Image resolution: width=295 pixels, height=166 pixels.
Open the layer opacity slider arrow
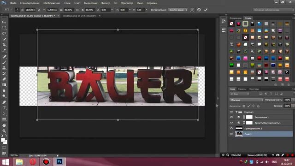pyautogui.click(x=293, y=100)
